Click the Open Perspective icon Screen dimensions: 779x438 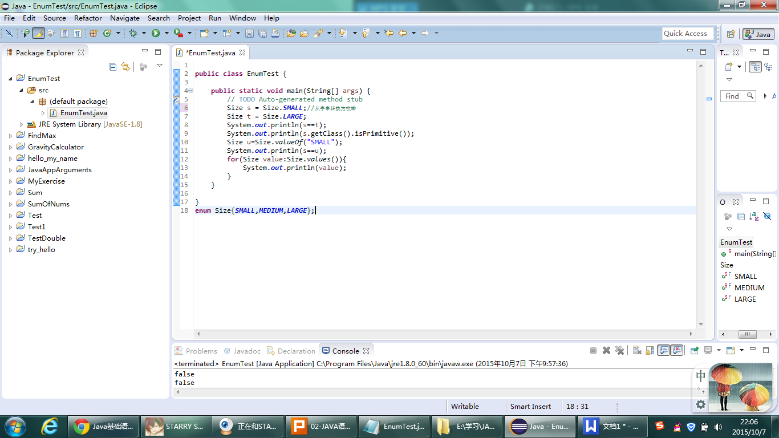pyautogui.click(x=731, y=34)
